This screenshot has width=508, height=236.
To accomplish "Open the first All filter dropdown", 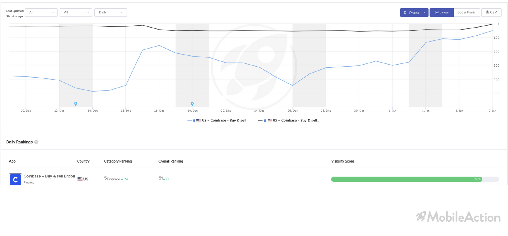I will [41, 12].
